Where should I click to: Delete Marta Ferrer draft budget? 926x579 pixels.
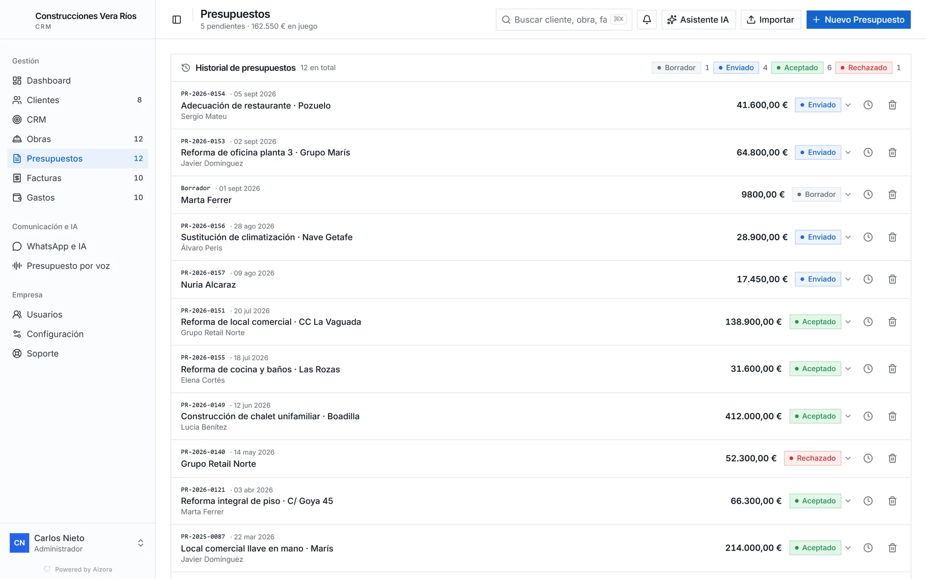click(x=892, y=194)
